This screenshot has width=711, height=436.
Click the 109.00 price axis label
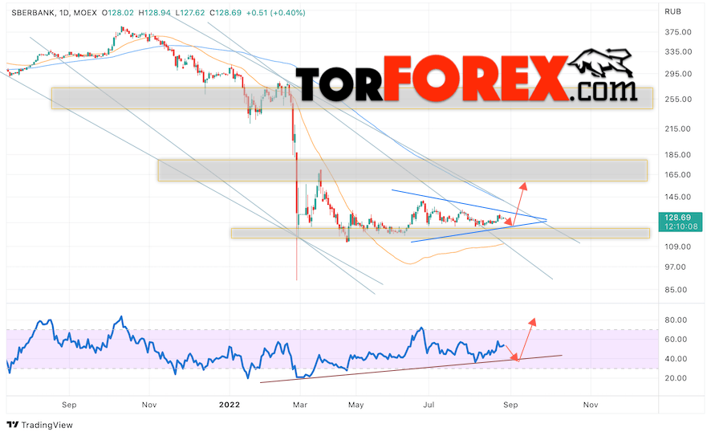(x=678, y=247)
